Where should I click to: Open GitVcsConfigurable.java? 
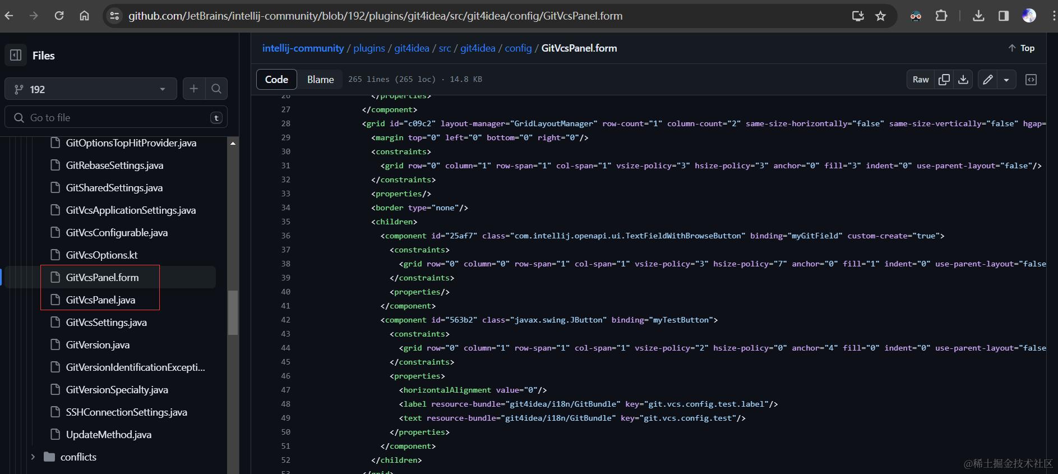(x=117, y=233)
